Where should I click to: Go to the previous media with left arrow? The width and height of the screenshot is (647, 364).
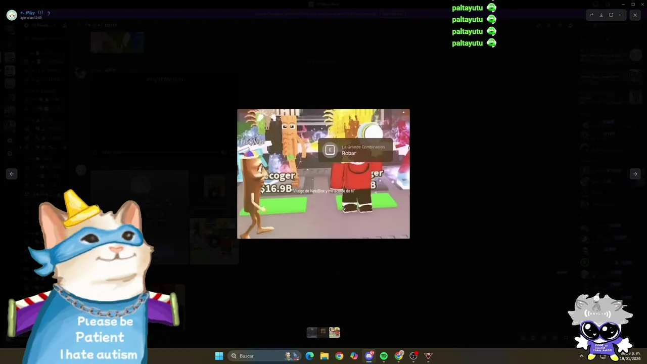[12, 174]
